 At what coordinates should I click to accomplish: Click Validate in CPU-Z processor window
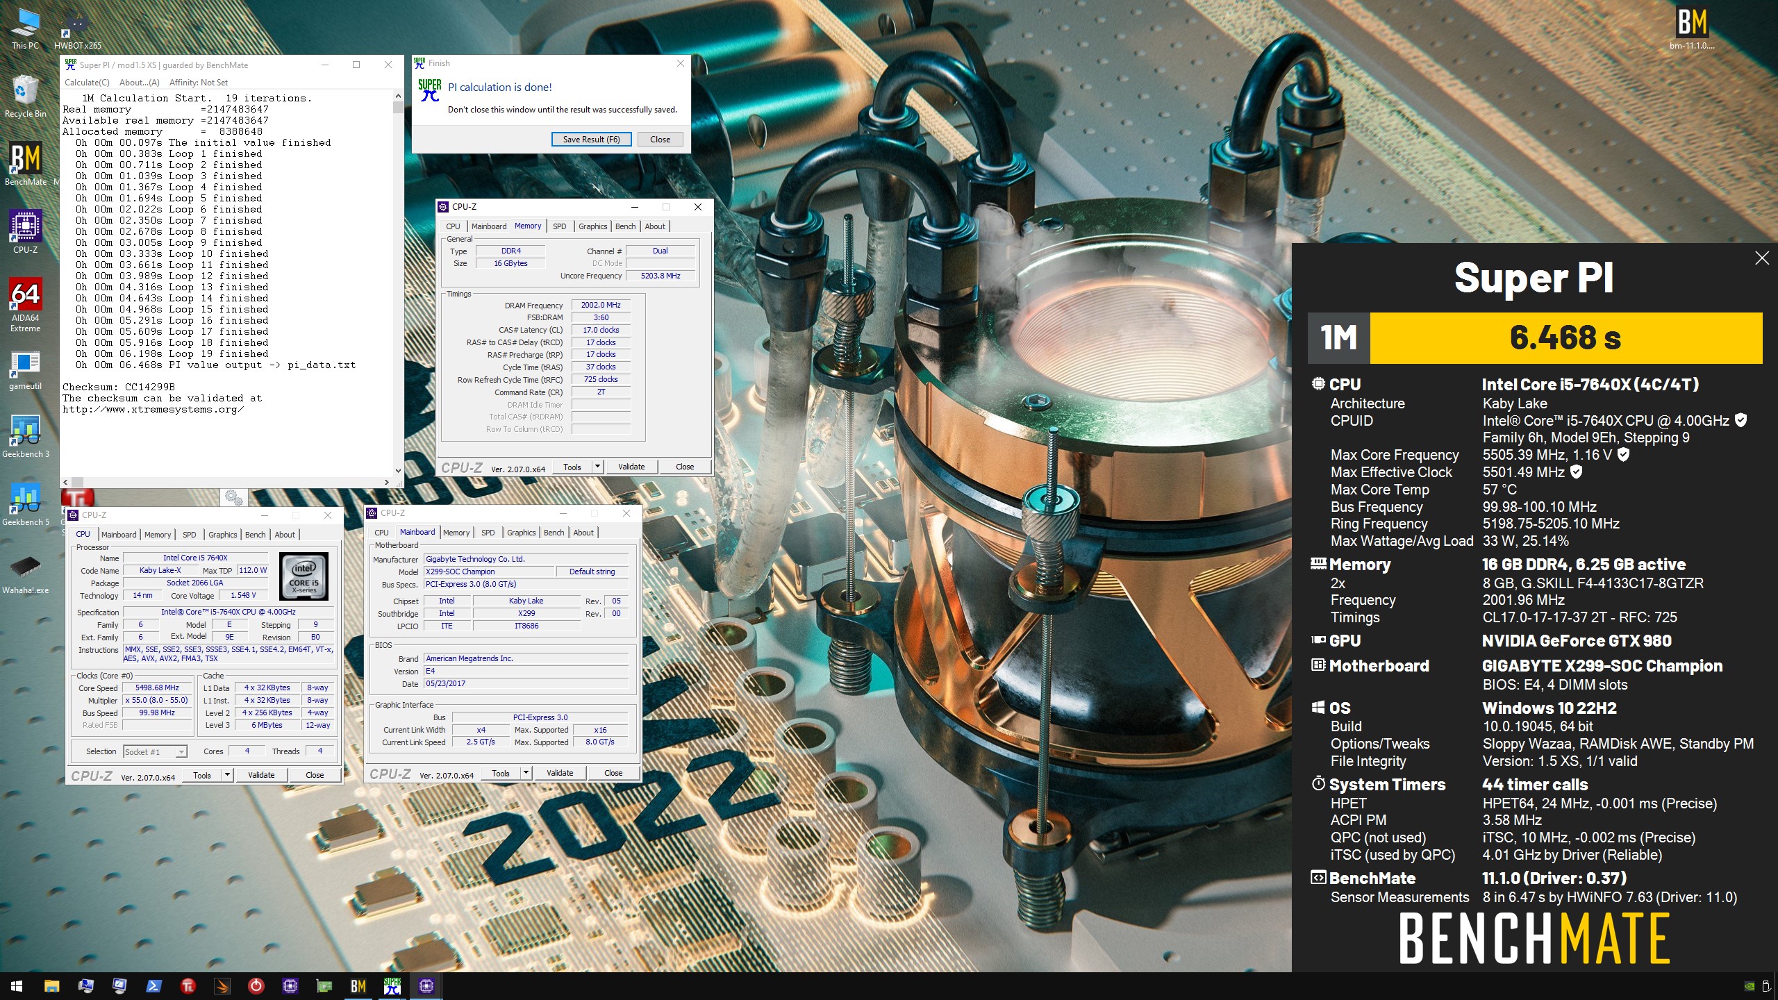tap(261, 775)
